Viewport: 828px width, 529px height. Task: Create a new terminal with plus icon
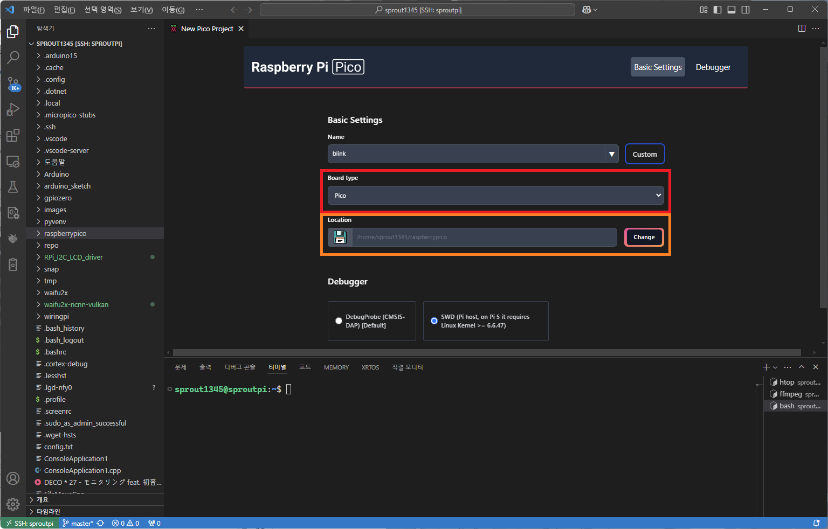point(766,367)
